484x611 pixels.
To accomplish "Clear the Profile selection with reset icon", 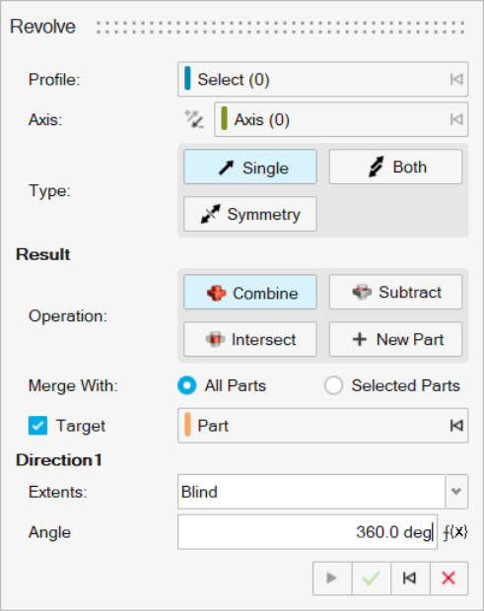I will tap(456, 79).
